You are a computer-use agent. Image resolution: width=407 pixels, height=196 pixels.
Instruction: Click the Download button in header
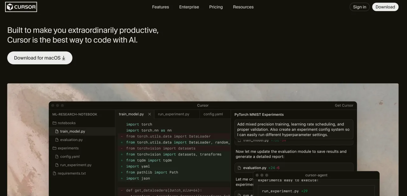pos(385,7)
